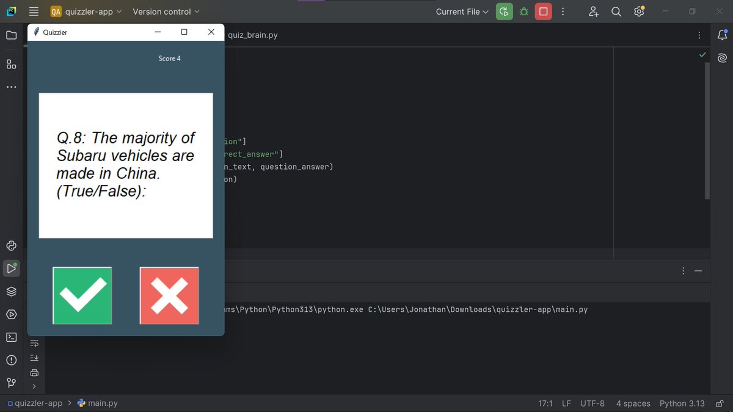The width and height of the screenshot is (733, 412).
Task: Open the quizzler-app project dropdown
Action: [86, 12]
